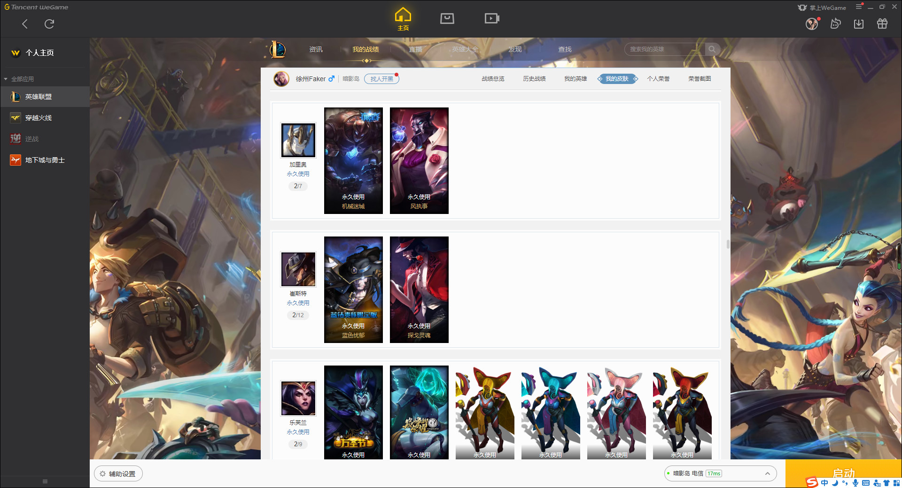Select 地下城与勇士 in the app list
902x488 pixels.
coord(45,160)
